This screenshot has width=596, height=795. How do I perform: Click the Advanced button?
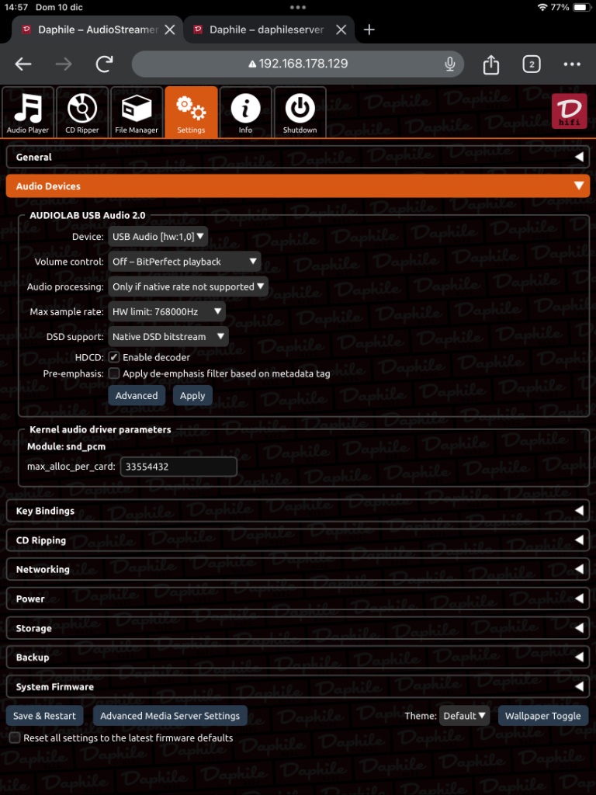(x=137, y=395)
